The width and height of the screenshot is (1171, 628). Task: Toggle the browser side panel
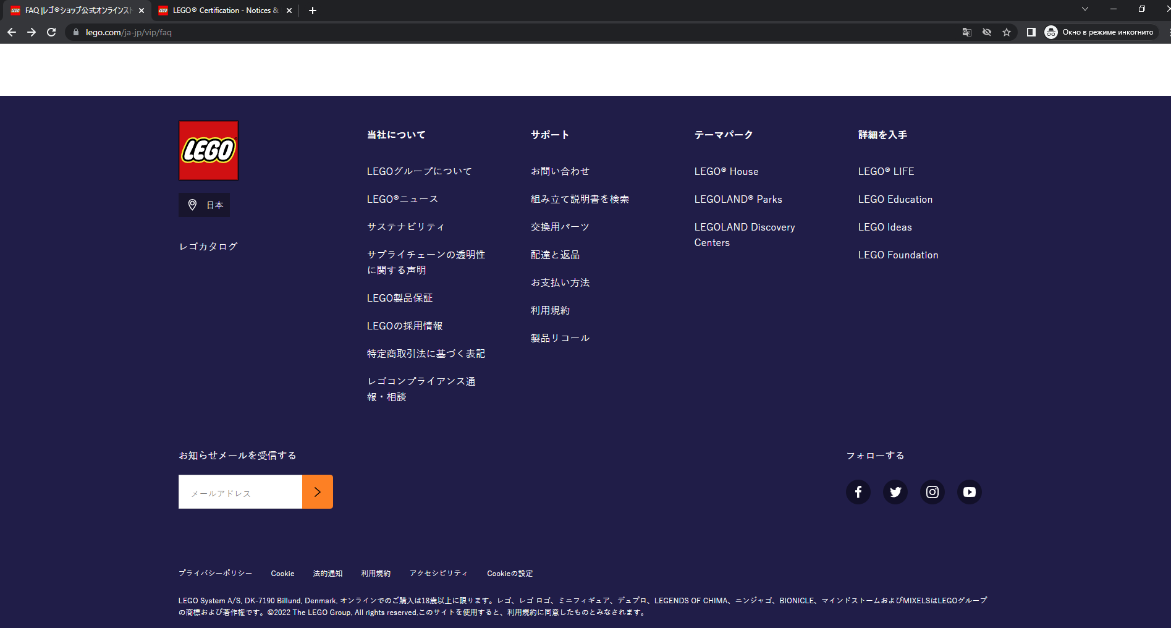(x=1031, y=32)
